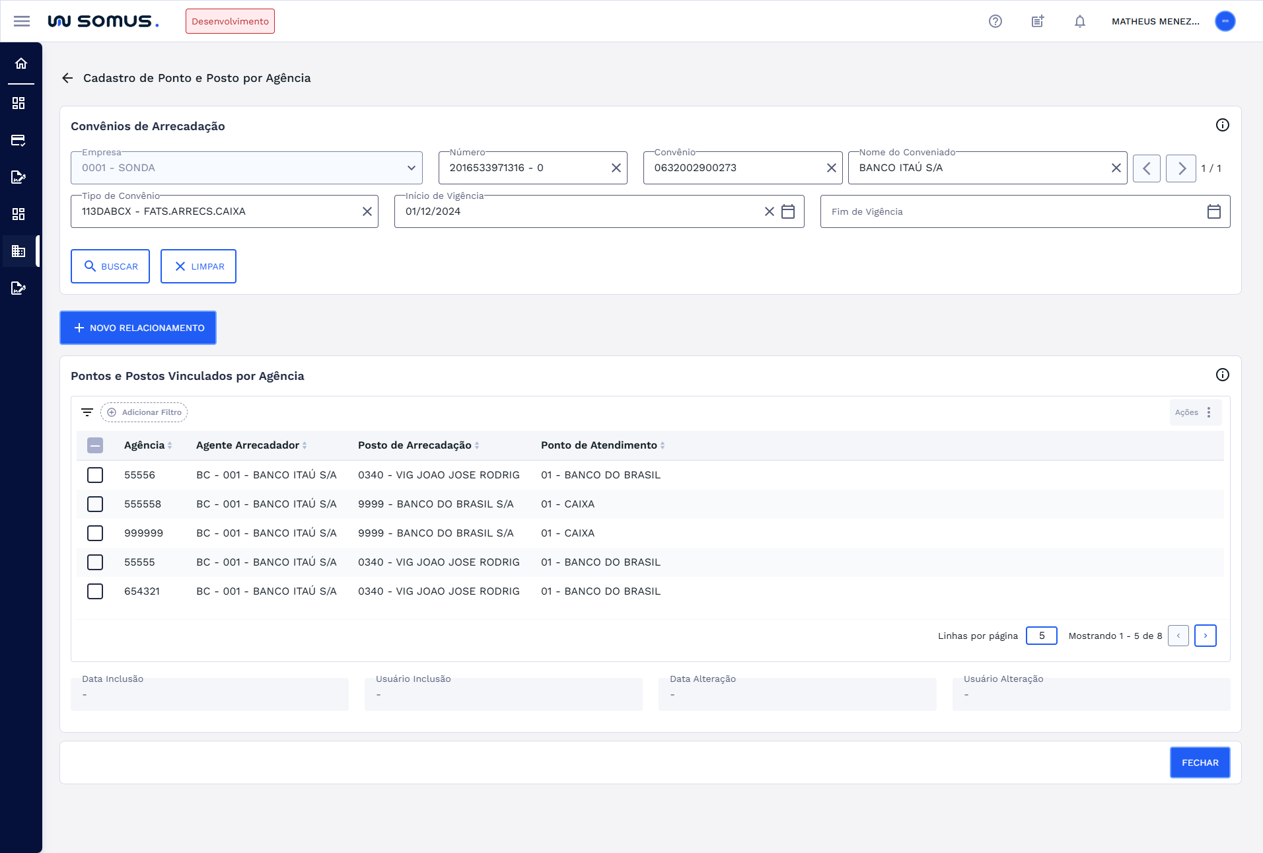Open the Início de Vigência calendar picker
This screenshot has height=853, width=1263.
[788, 211]
